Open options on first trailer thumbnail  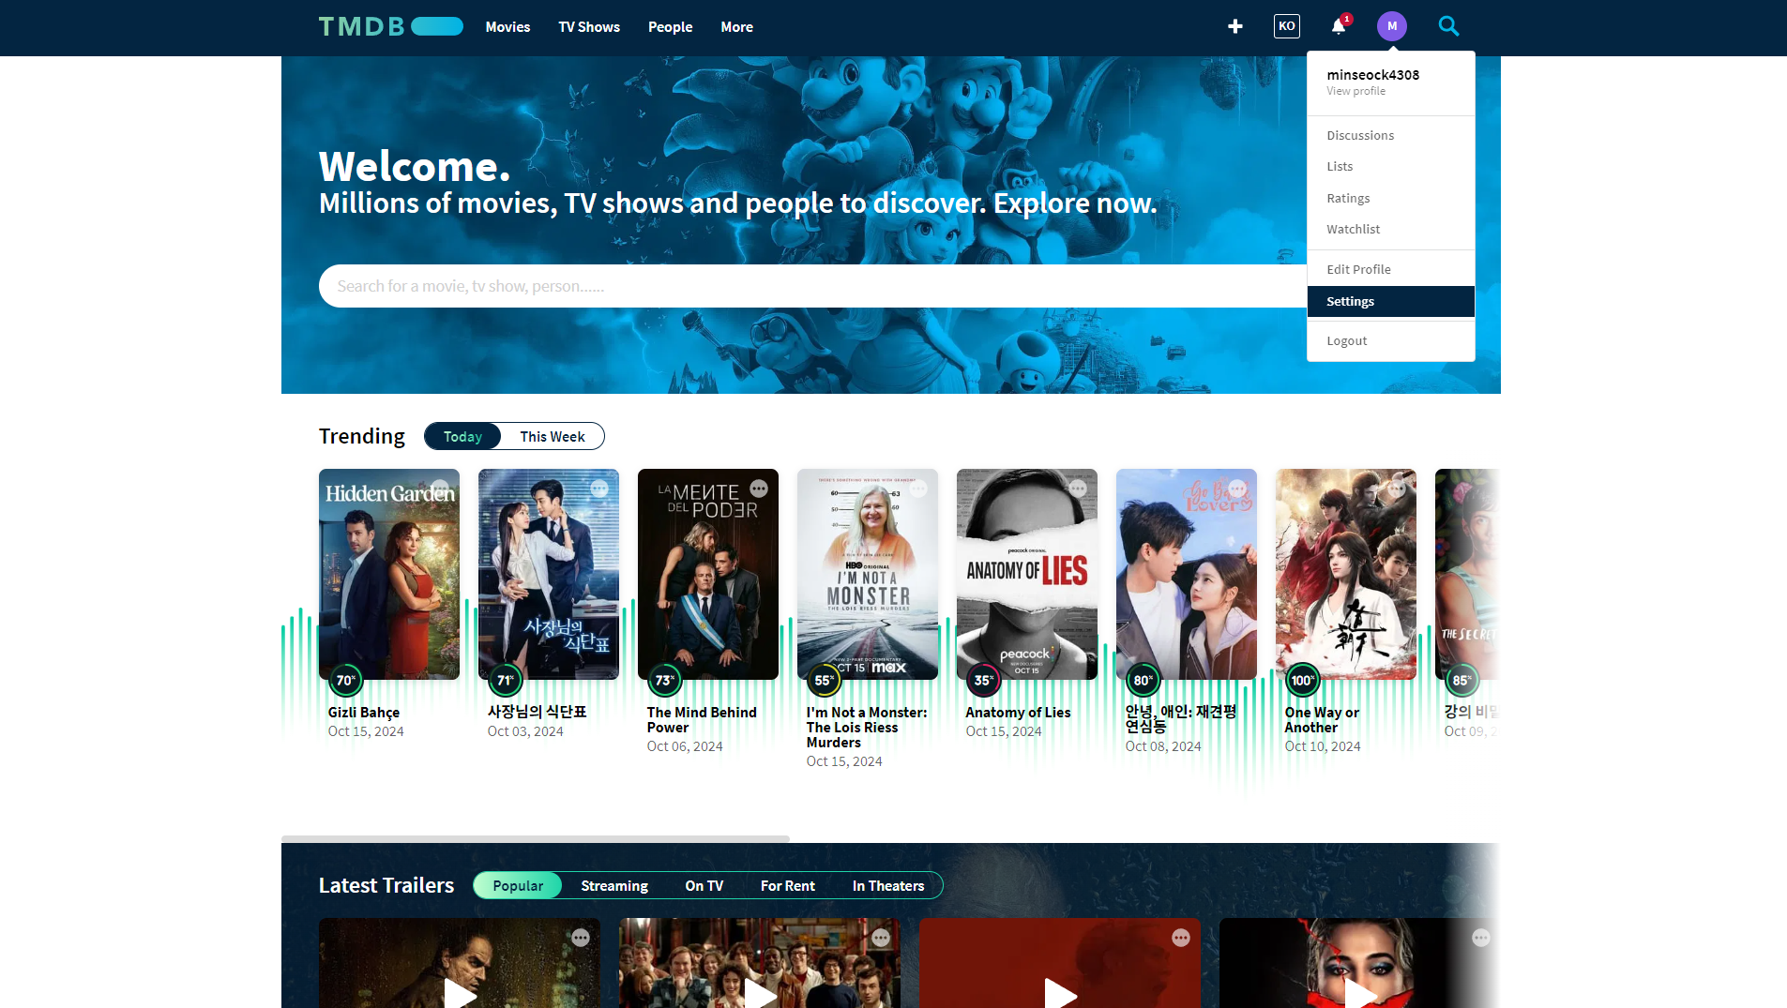581,938
